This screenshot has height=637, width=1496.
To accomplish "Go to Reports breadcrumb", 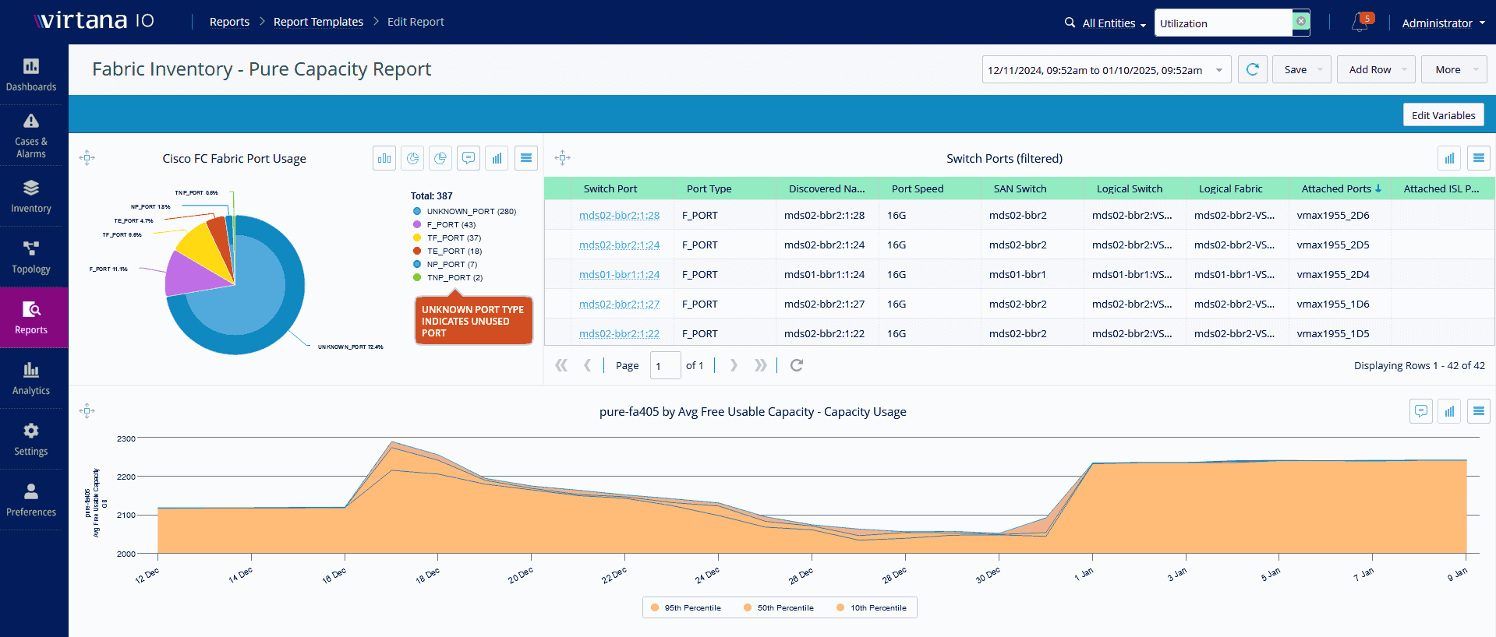I will pyautogui.click(x=229, y=22).
